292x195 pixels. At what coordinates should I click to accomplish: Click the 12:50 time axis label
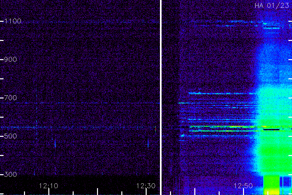pyautogui.click(x=243, y=186)
